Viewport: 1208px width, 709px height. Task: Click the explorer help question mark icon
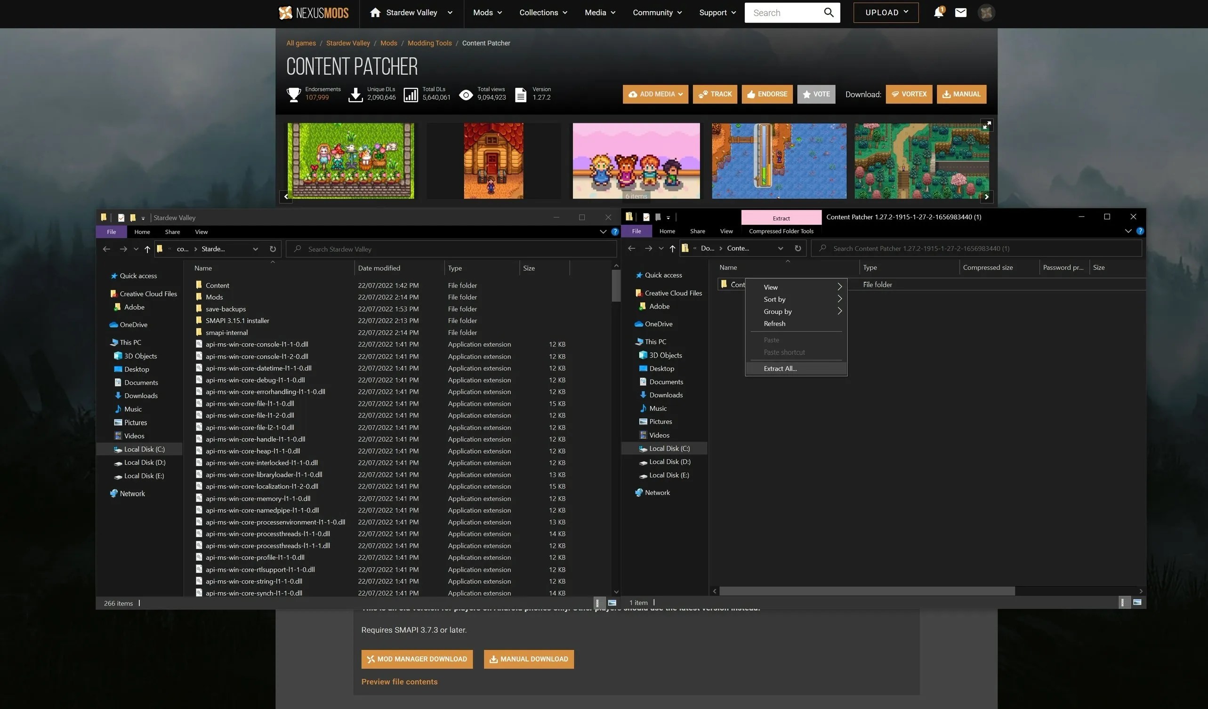[x=615, y=231]
